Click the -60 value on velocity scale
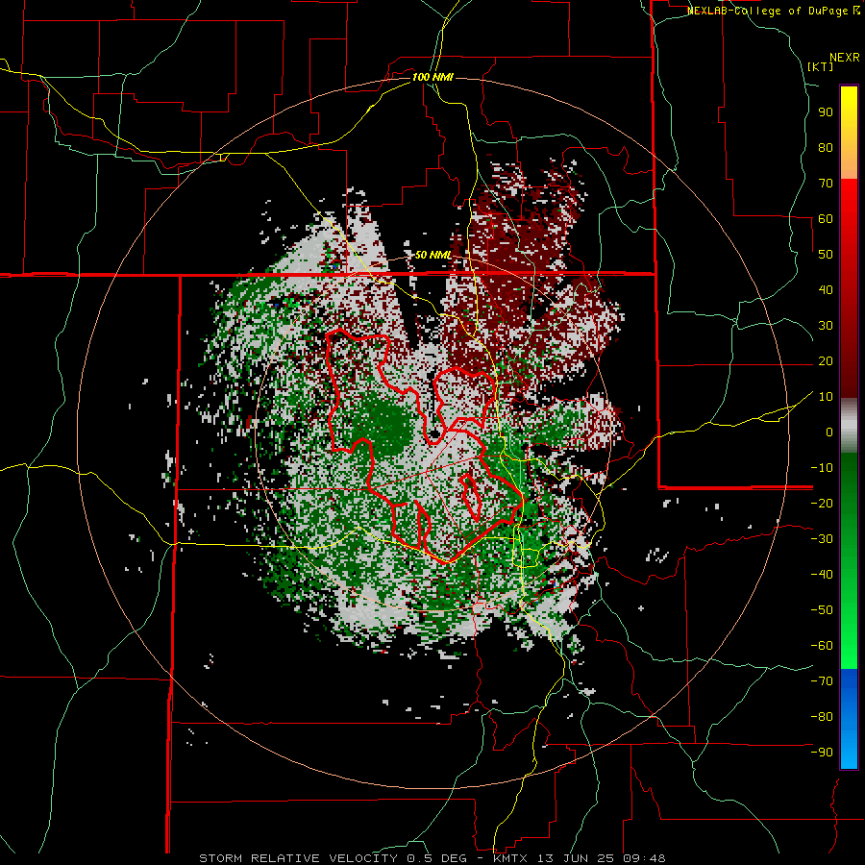 tap(822, 646)
